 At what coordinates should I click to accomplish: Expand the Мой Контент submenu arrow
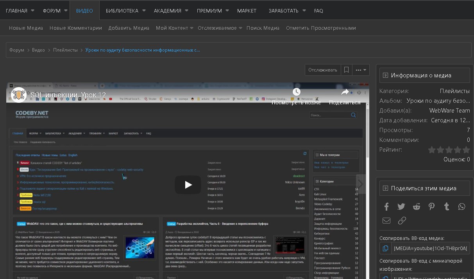click(x=192, y=28)
